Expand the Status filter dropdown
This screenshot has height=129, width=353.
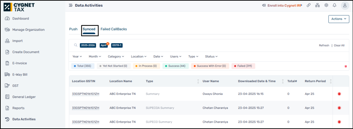click(211, 57)
